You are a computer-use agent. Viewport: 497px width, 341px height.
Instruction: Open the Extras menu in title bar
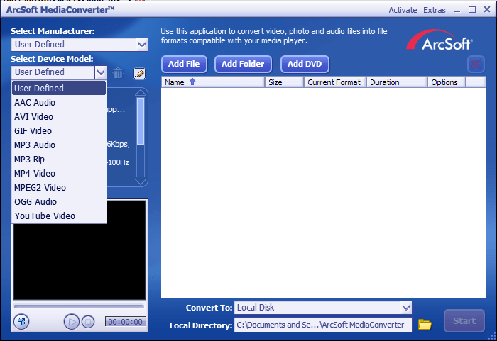[435, 10]
